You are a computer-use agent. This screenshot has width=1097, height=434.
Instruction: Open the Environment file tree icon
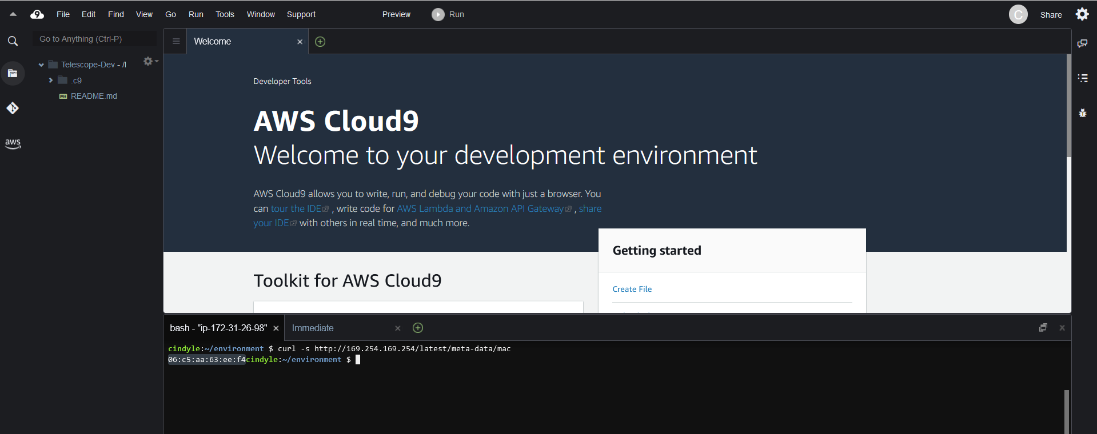[13, 74]
